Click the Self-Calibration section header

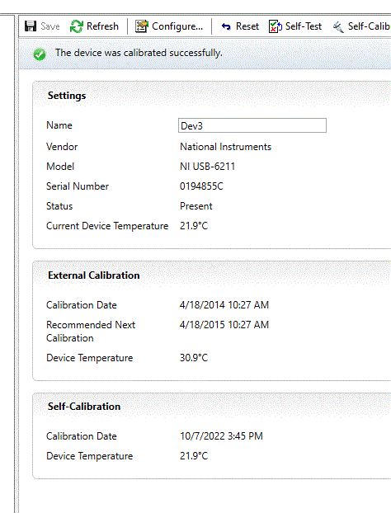[84, 407]
